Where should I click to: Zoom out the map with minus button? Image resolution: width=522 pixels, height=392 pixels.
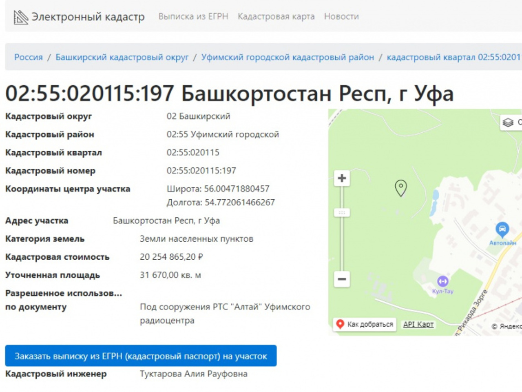[x=342, y=279]
